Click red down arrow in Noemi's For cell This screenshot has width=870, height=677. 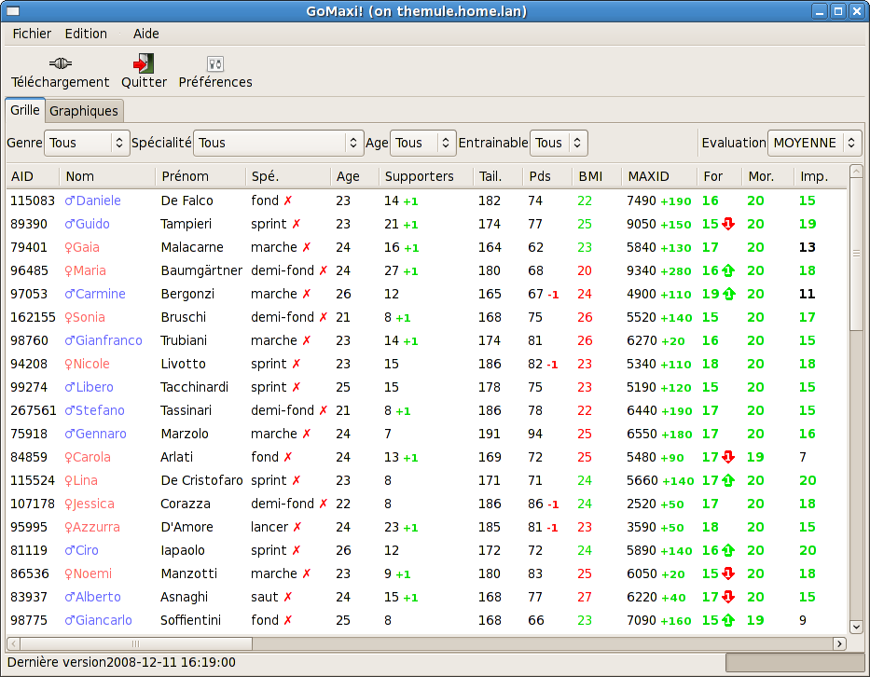pyautogui.click(x=728, y=573)
